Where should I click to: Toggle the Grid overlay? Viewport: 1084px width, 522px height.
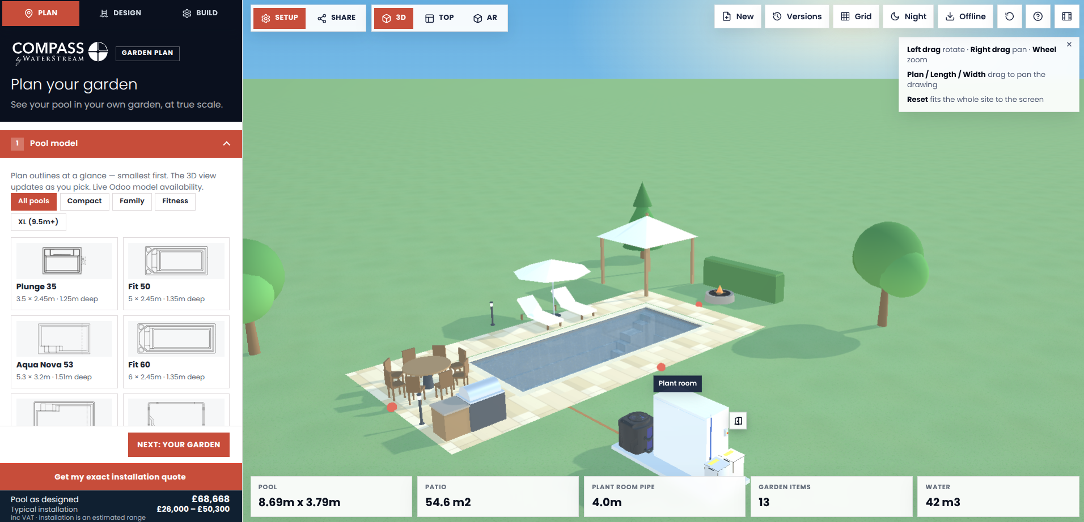pyautogui.click(x=856, y=16)
